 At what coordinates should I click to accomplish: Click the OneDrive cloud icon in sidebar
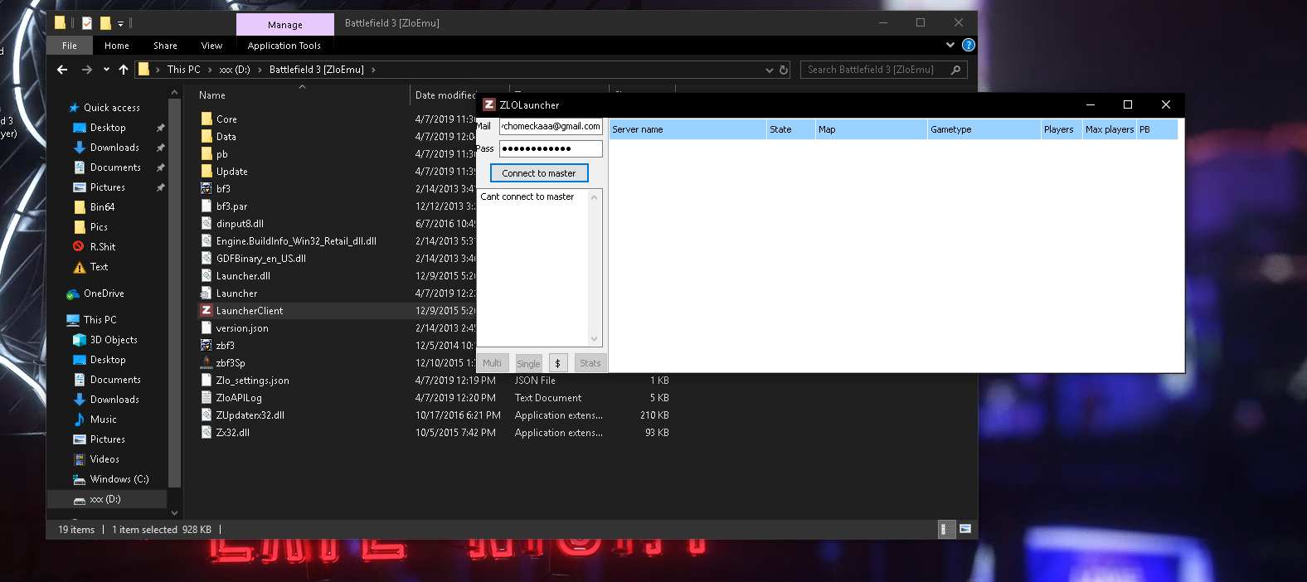[x=73, y=293]
